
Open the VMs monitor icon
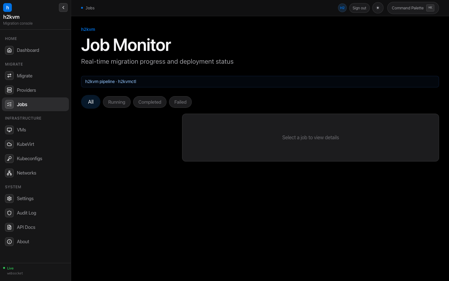pyautogui.click(x=9, y=130)
